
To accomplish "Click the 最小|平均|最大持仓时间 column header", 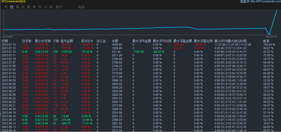I will 230,41.
